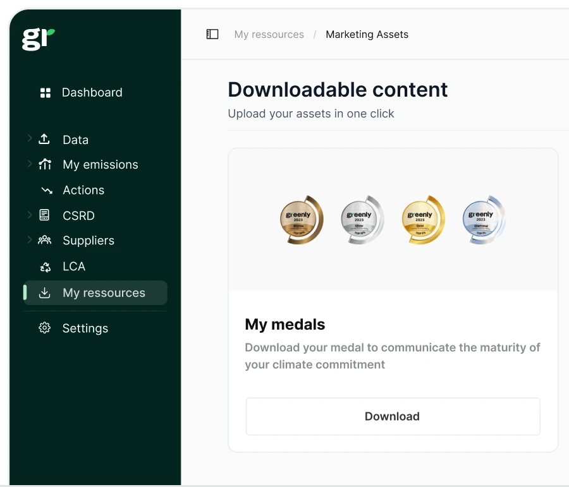The width and height of the screenshot is (569, 487).
Task: Select the My ressources menu item
Action: tap(95, 292)
